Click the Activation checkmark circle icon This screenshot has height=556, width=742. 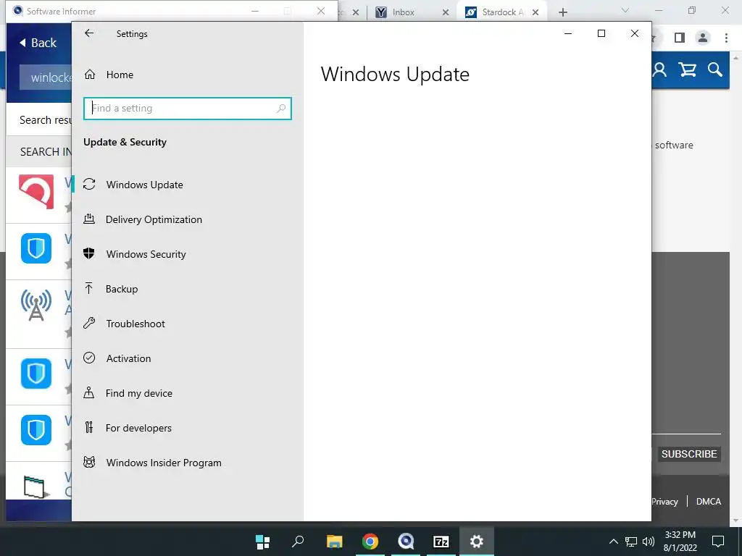click(89, 358)
